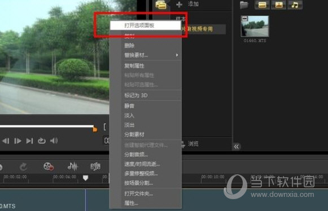Apply 淡出 fade-out from the context menu
Viewport: 328px width, 211px height.
[x=146, y=125]
